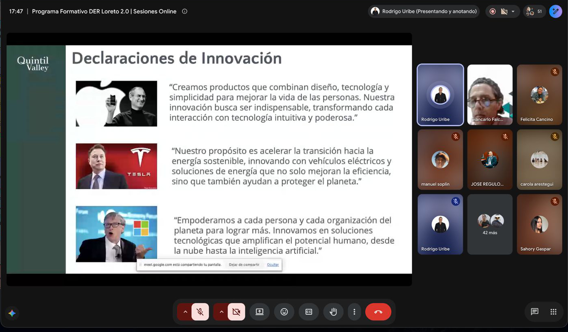Open the activities grid icon
The height and width of the screenshot is (332, 568).
coord(553,312)
